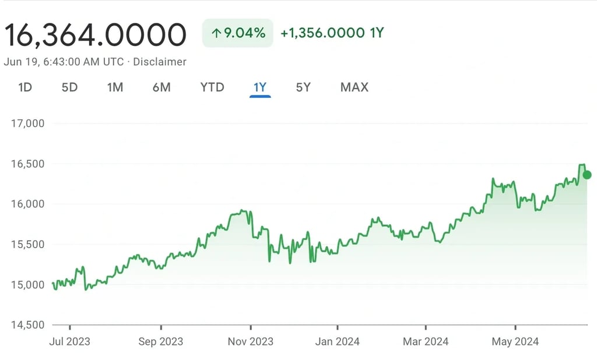Show the MAX range chart

(354, 87)
